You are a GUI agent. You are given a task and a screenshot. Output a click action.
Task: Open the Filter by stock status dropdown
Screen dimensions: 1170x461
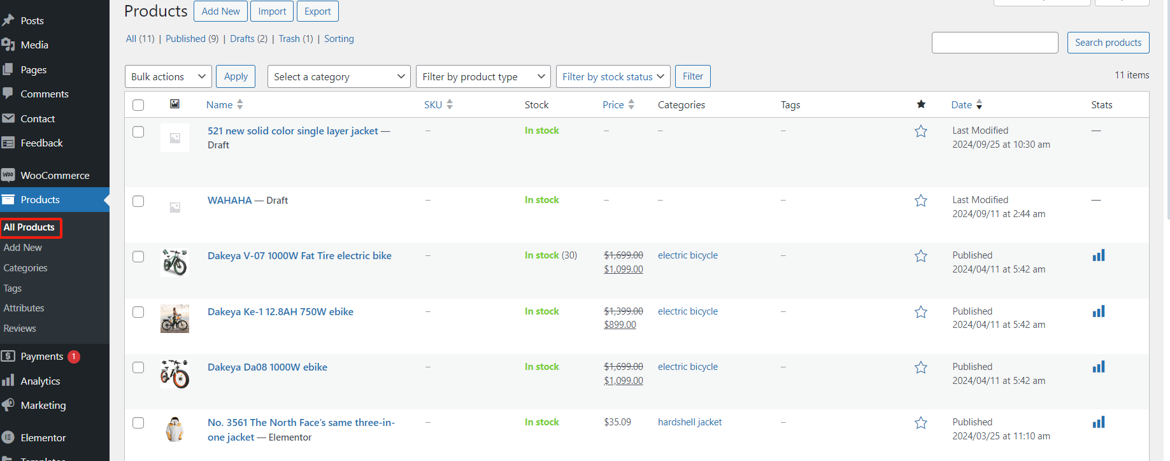613,76
